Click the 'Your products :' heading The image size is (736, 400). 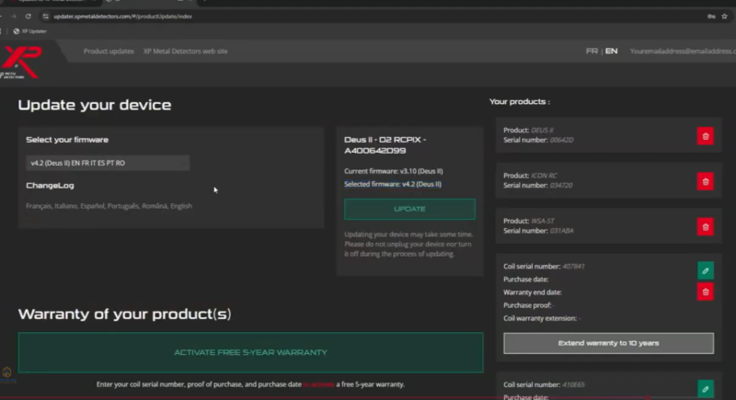[x=520, y=101]
